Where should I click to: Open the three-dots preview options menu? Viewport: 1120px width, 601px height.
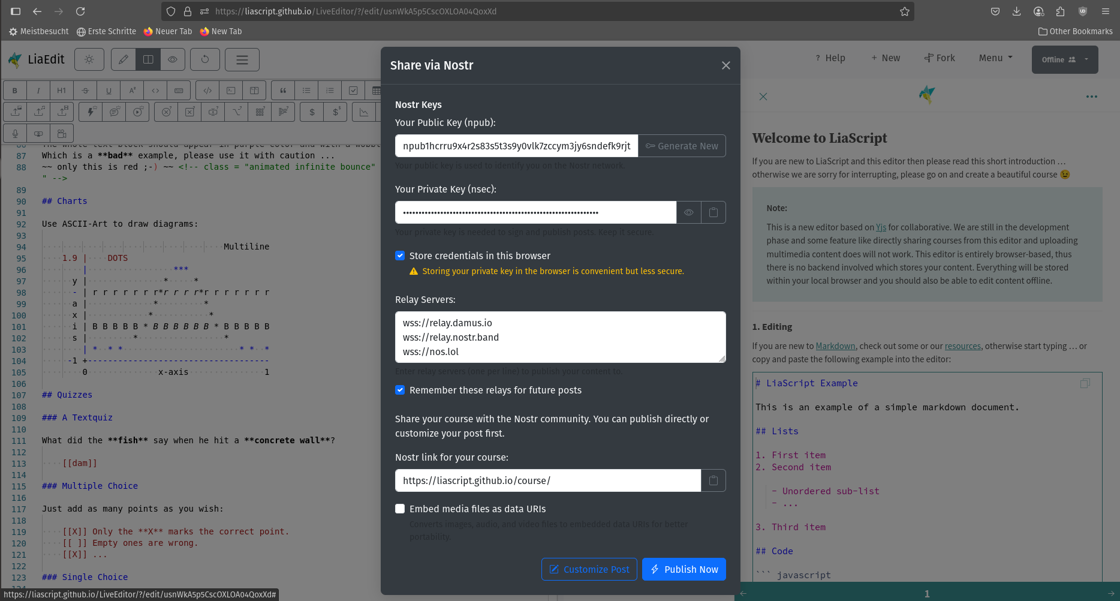1092,97
